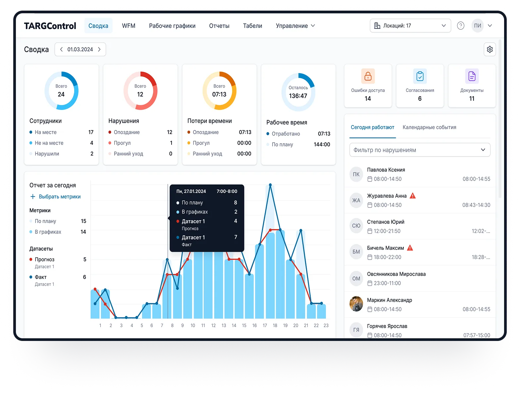Click calendar icon in Маркин Александр row
Image resolution: width=520 pixels, height=394 pixels.
(x=370, y=309)
